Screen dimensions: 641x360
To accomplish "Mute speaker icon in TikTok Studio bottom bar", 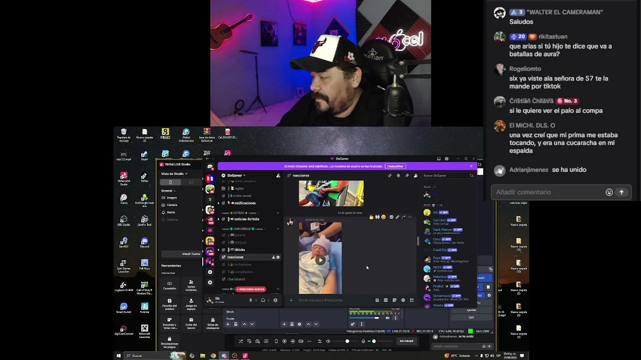I will click(x=328, y=341).
